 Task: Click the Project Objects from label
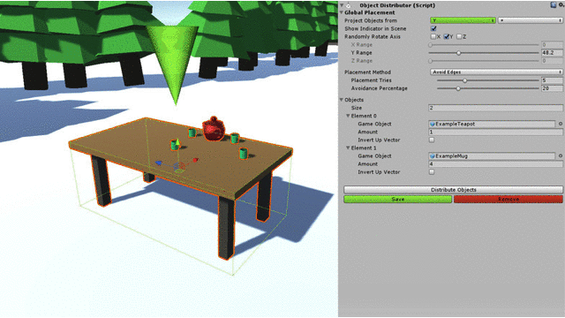click(x=371, y=20)
